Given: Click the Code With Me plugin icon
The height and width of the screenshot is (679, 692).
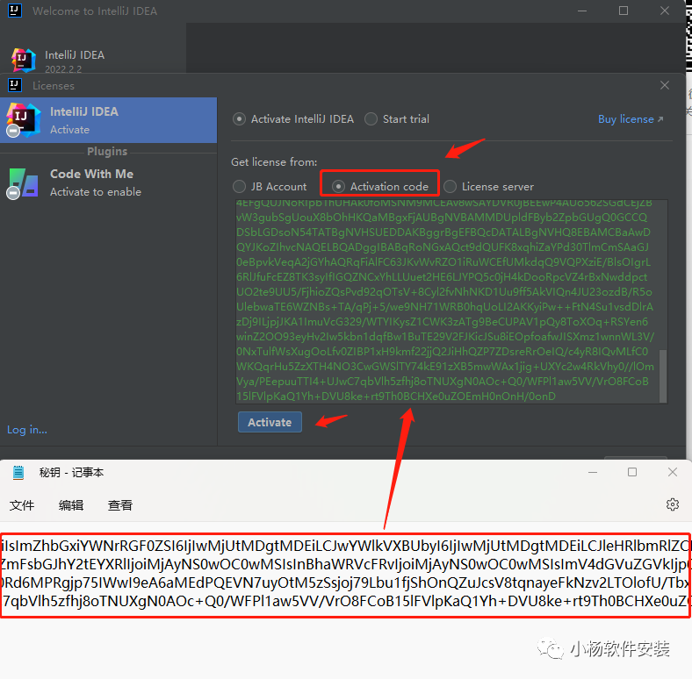Looking at the screenshot, I should click(x=24, y=182).
